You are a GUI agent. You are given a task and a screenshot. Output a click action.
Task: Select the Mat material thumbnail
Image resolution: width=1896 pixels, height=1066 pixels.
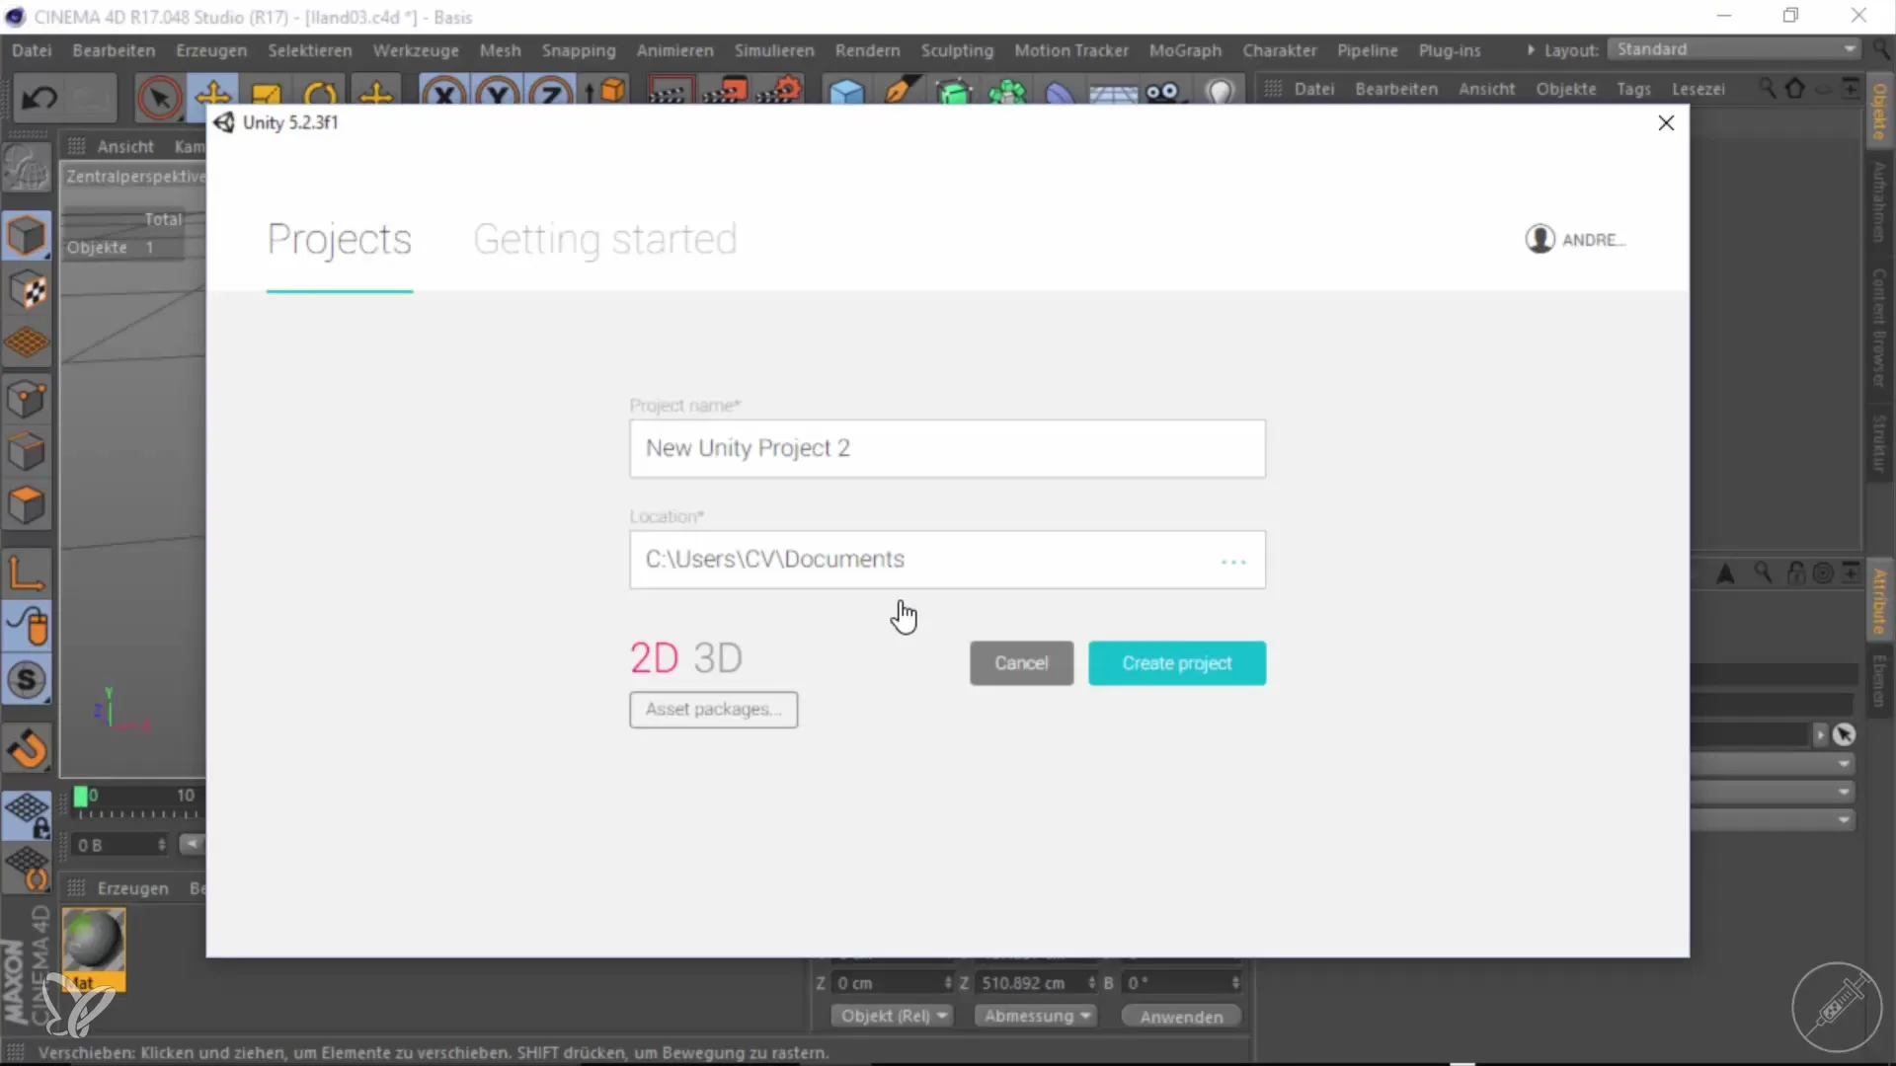[94, 950]
